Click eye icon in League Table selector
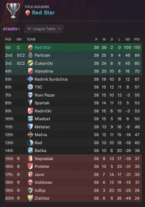 29,29
